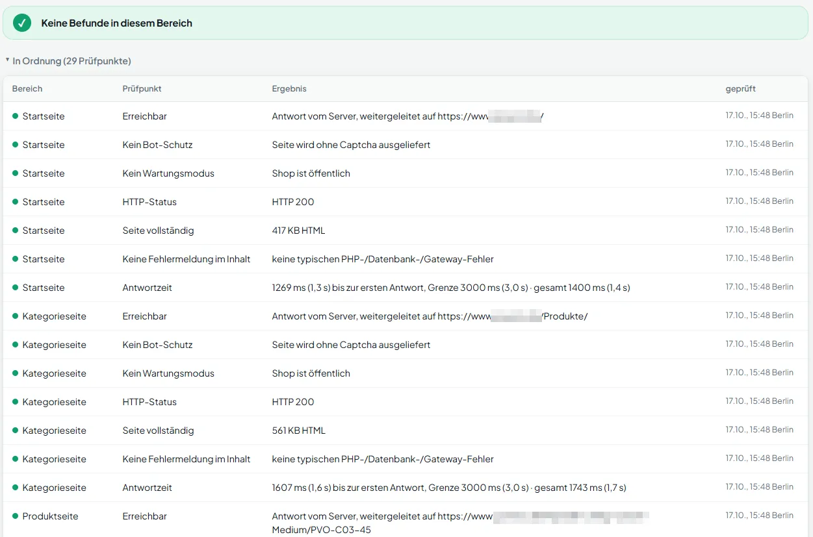Click "Keine Fehlermeldung im Inhalt" in the Startseite row
813x537 pixels.
pyautogui.click(x=187, y=259)
